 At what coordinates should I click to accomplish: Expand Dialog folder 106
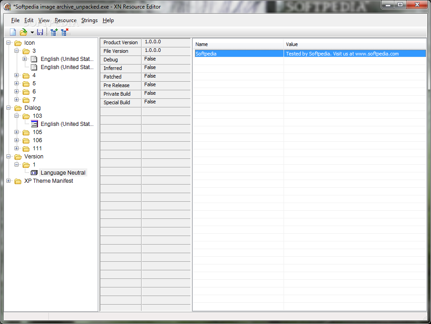coord(16,140)
